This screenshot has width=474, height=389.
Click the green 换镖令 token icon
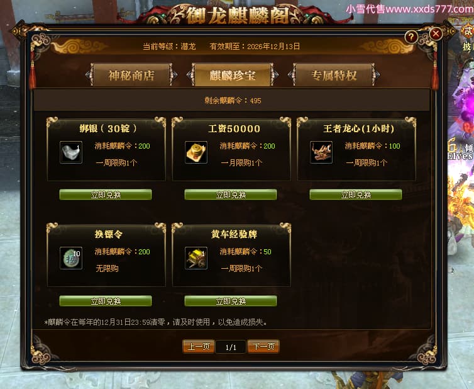(x=71, y=258)
